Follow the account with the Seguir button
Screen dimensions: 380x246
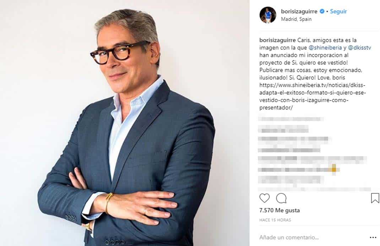click(338, 11)
